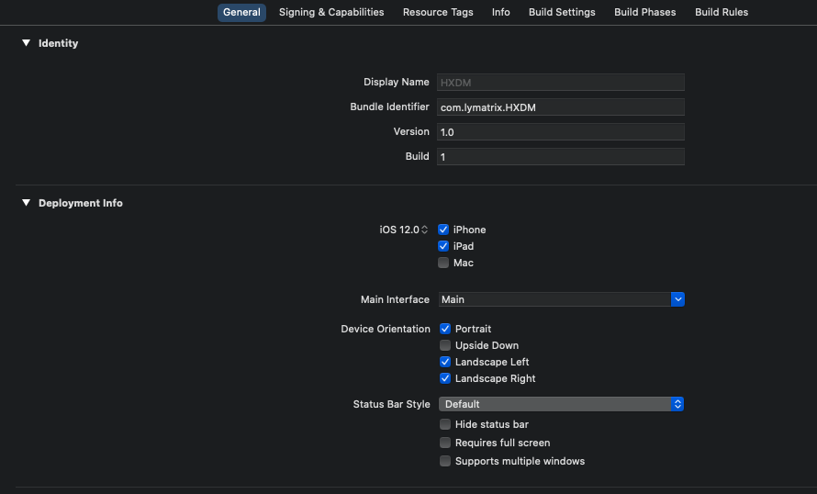
Task: Open the Build Rules tab
Action: click(722, 12)
